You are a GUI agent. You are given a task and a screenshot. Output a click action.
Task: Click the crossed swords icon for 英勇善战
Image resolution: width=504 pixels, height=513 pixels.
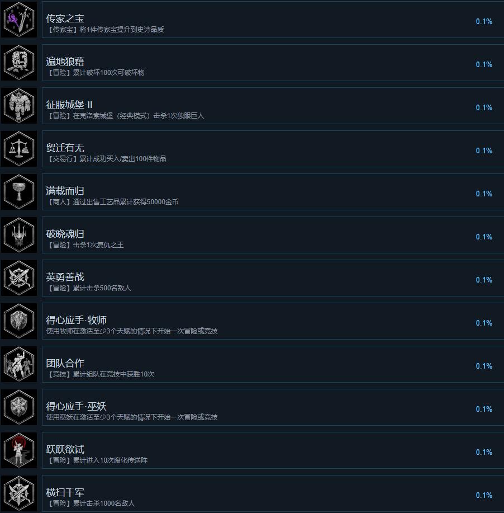click(x=19, y=278)
